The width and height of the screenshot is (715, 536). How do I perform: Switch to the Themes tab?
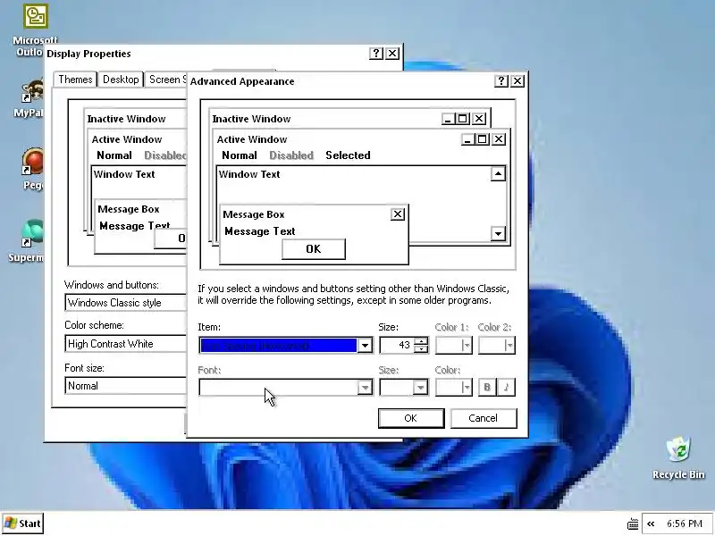click(x=75, y=80)
